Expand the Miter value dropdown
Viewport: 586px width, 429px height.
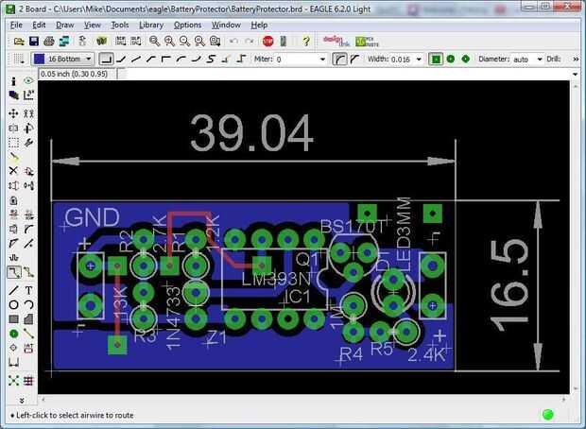click(322, 59)
